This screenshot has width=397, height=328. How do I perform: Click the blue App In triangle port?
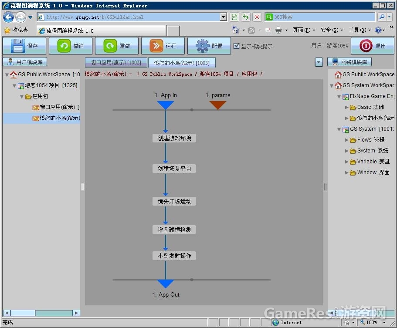165,105
